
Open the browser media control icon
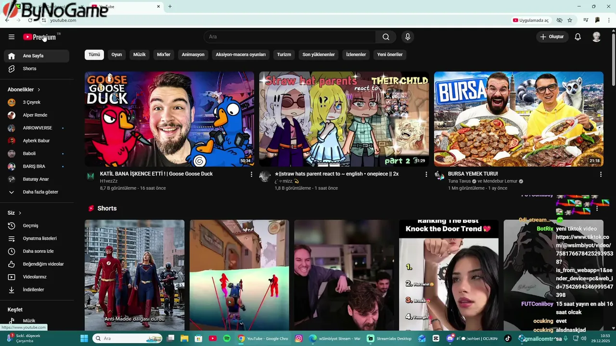586,20
